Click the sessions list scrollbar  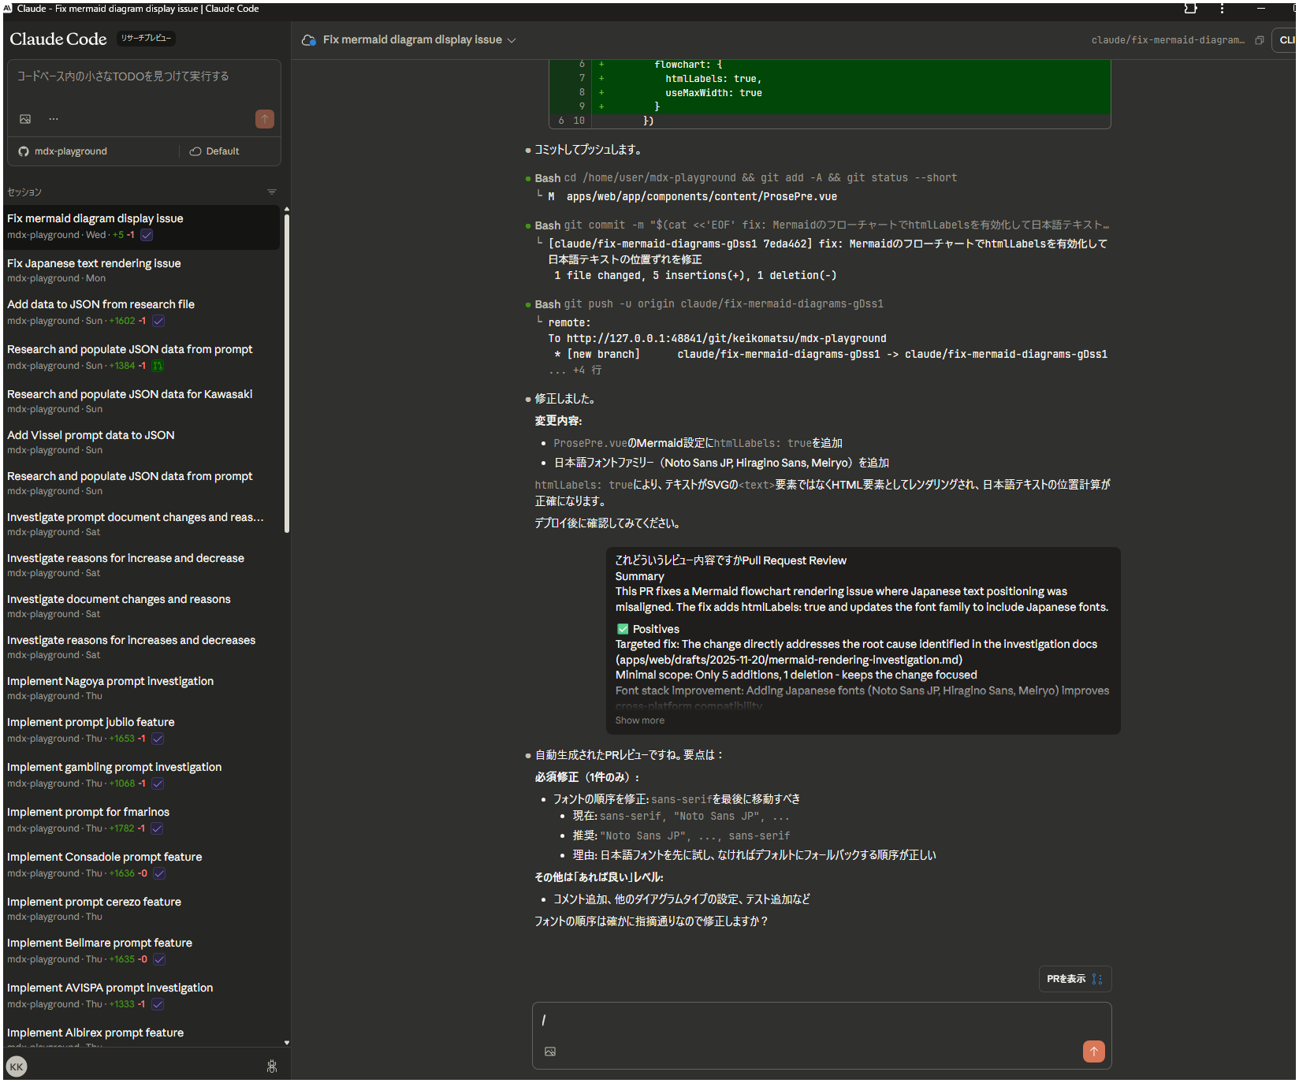[x=287, y=370]
